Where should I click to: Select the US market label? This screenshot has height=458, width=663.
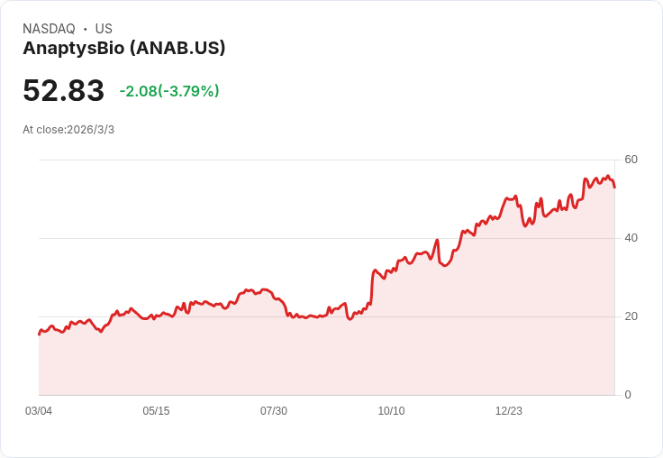click(x=104, y=29)
